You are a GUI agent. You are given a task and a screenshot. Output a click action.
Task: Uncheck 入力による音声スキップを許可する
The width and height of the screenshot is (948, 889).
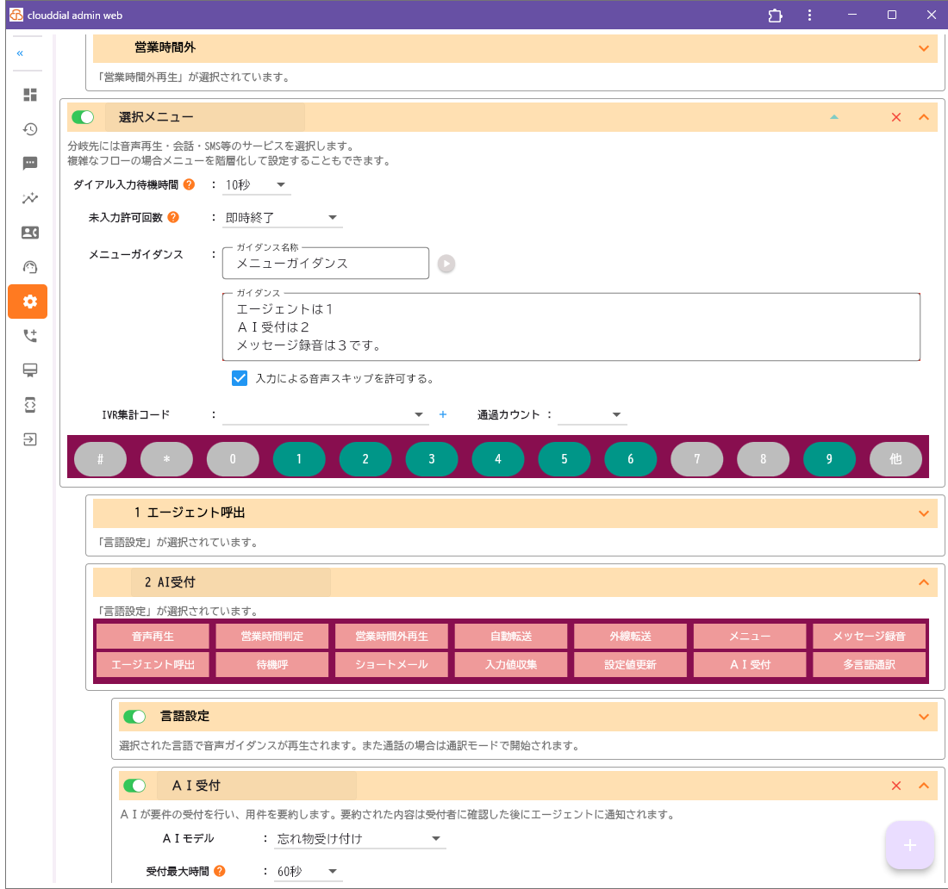(x=239, y=377)
